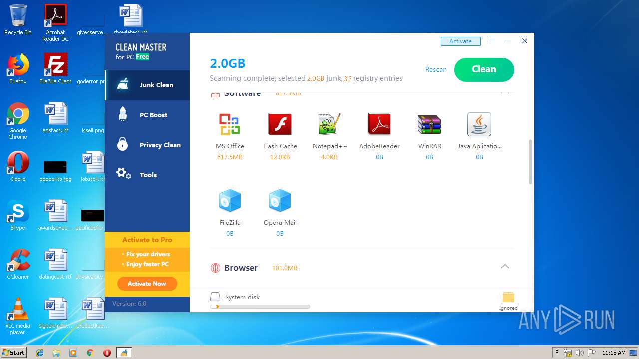The width and height of the screenshot is (639, 359).
Task: Select the Opera Mail icon
Action: click(x=280, y=201)
